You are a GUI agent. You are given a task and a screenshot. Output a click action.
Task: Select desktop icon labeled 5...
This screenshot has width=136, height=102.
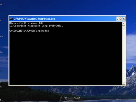[x=1, y=36]
